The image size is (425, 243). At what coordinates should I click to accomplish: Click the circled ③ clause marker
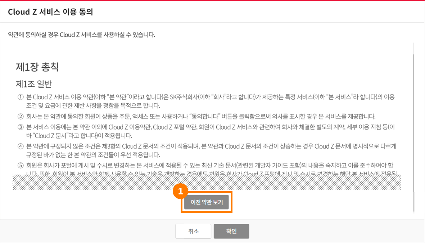[21, 127]
